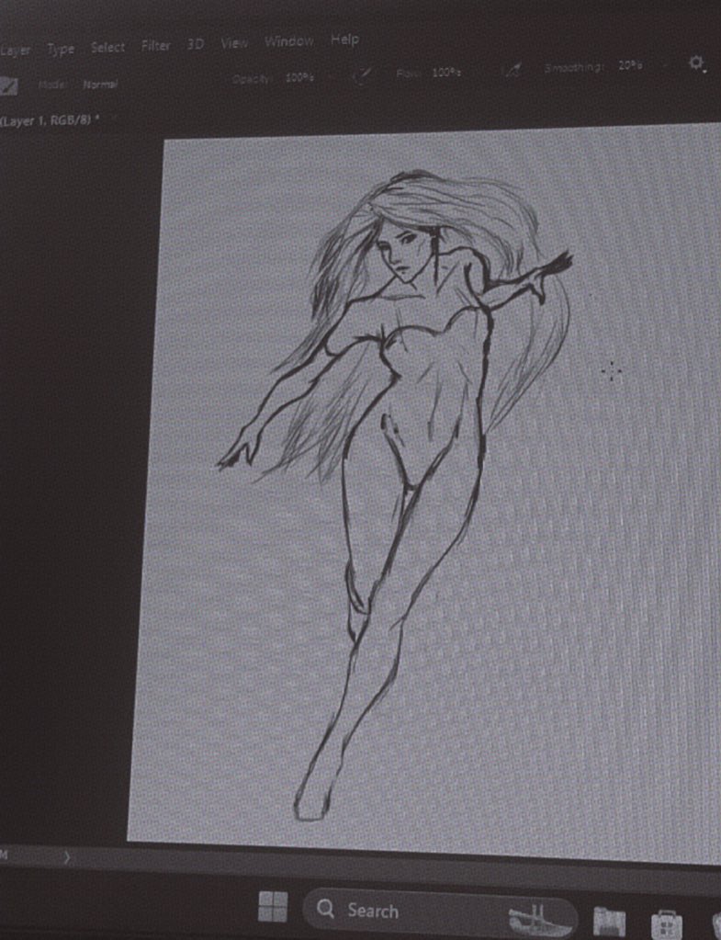Click the Flow 100% value field
The height and width of the screenshot is (940, 721).
point(445,73)
